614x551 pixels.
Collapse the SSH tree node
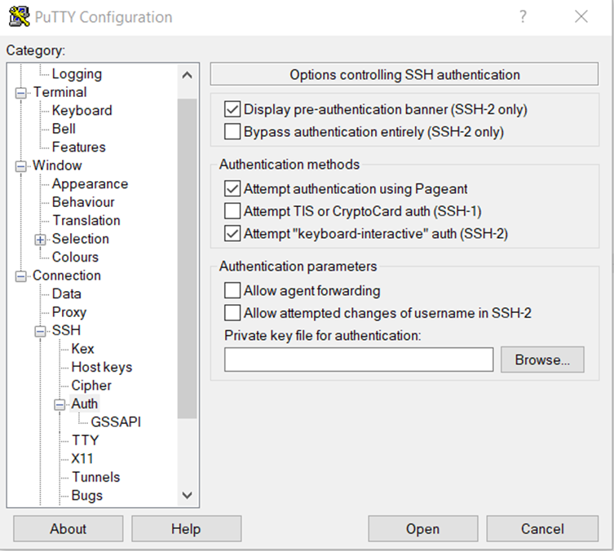(40, 331)
